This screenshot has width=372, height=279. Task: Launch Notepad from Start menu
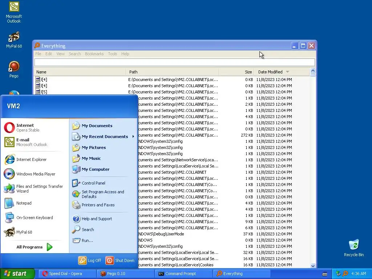click(35, 203)
